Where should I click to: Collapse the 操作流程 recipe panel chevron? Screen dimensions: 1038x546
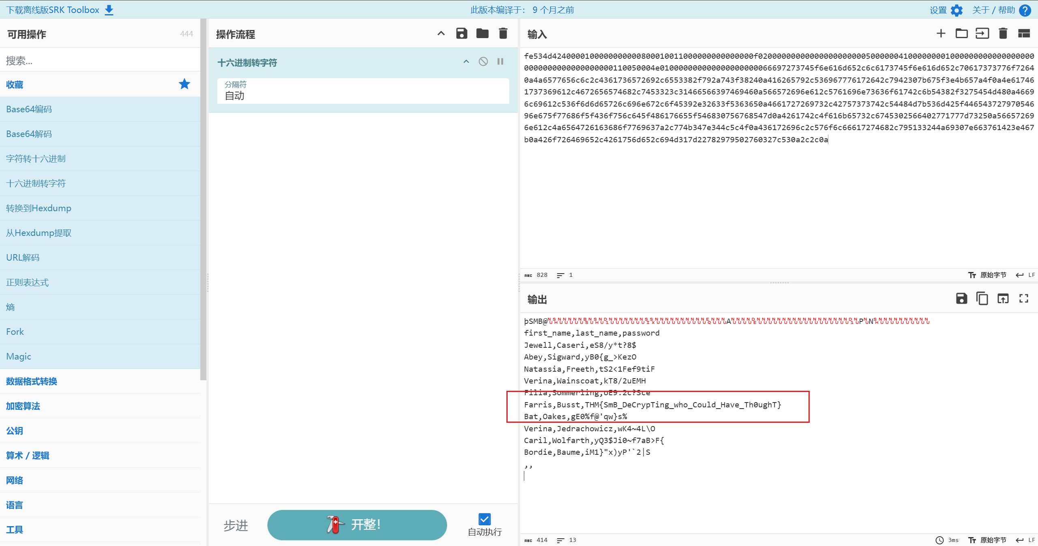click(441, 34)
